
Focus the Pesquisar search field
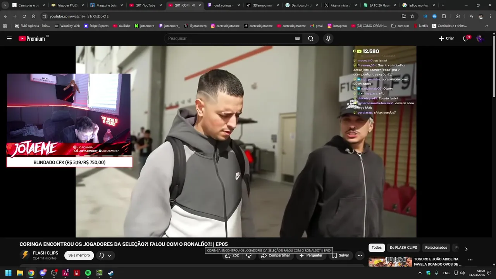[x=231, y=38]
